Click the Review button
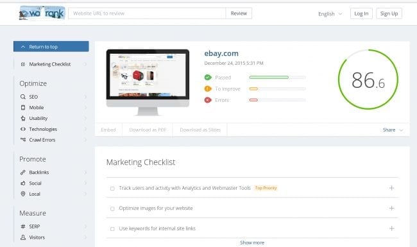This screenshot has width=417, height=247. pyautogui.click(x=239, y=13)
